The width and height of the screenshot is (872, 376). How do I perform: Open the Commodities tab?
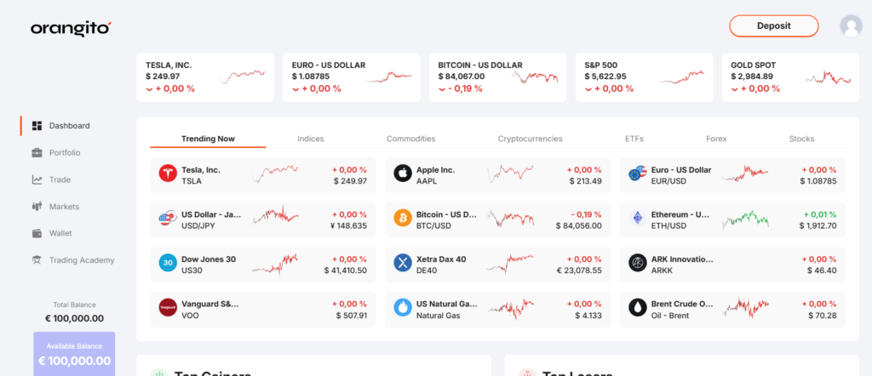coord(411,139)
